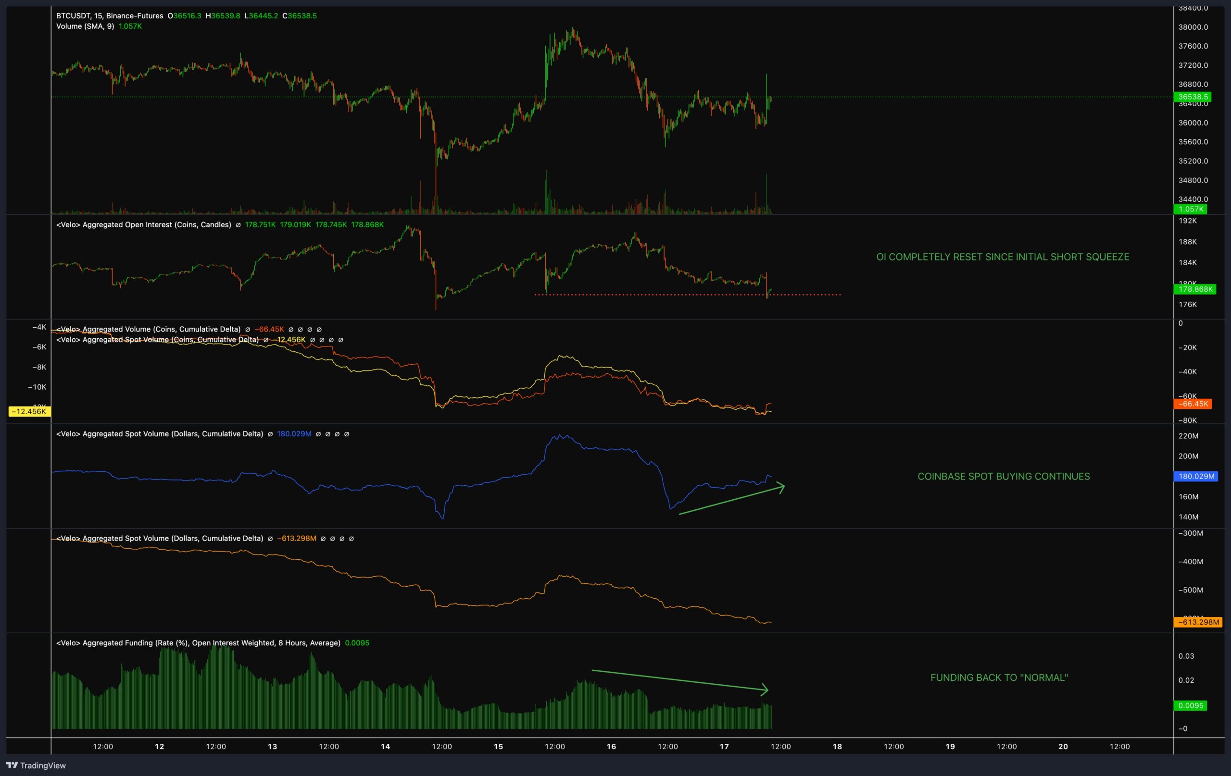
Task: Click the 37200.0 price axis label
Action: (x=1193, y=65)
